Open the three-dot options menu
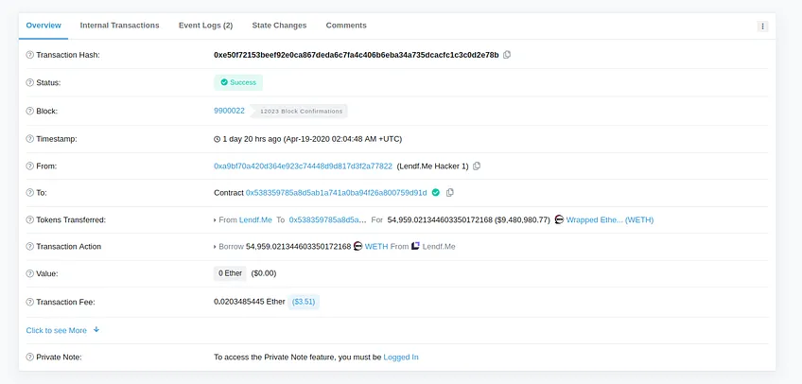802x384 pixels. [x=762, y=26]
